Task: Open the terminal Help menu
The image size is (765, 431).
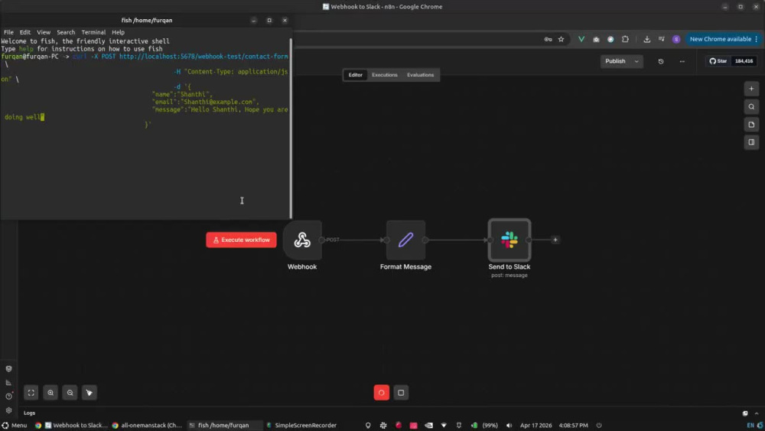Action: pyautogui.click(x=118, y=32)
